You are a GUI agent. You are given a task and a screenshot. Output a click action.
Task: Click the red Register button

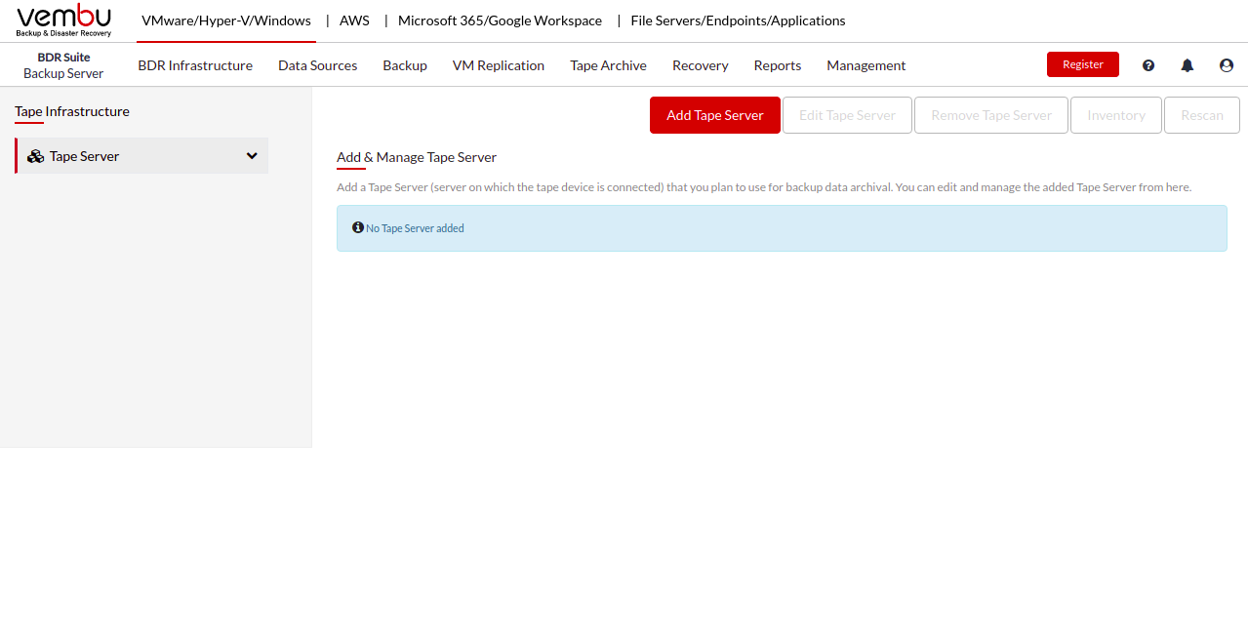[1083, 64]
